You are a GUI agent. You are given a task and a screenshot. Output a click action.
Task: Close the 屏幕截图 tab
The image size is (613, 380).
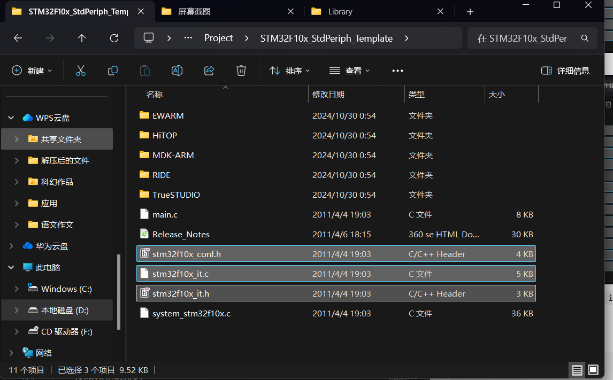click(290, 11)
